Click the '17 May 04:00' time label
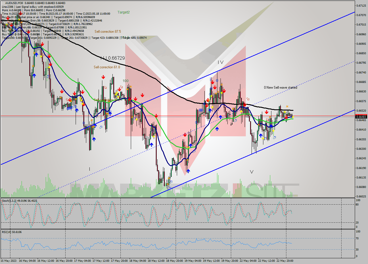 coord(83,261)
